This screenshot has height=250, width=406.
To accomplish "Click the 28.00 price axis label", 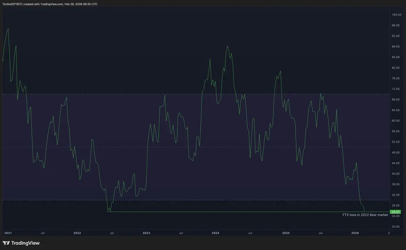I will point(396,205).
